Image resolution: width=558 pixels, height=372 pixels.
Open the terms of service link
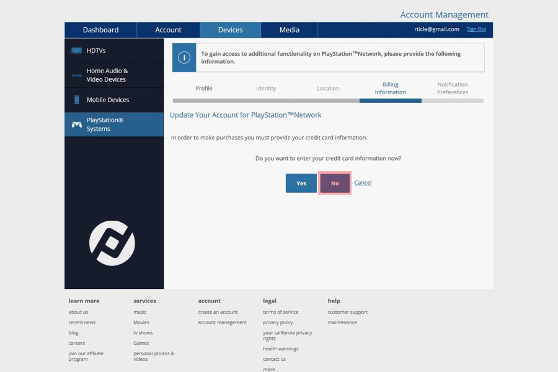tap(280, 312)
